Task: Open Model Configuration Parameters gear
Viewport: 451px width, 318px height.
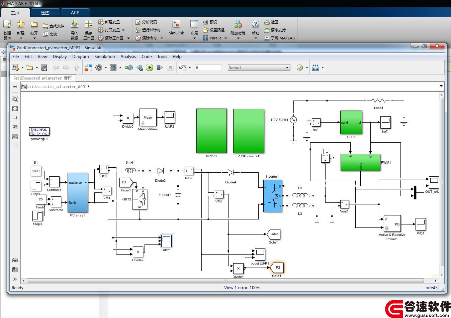Action: pos(98,67)
